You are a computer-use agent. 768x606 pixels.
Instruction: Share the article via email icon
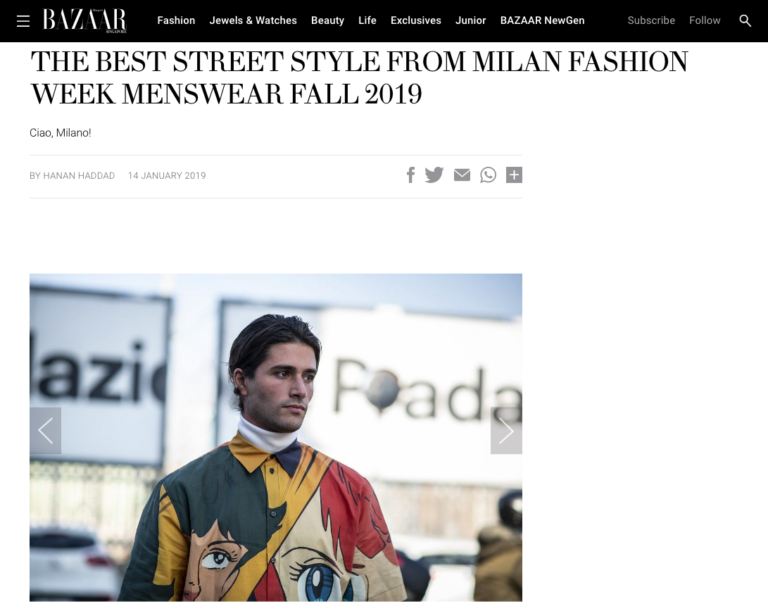pos(462,175)
